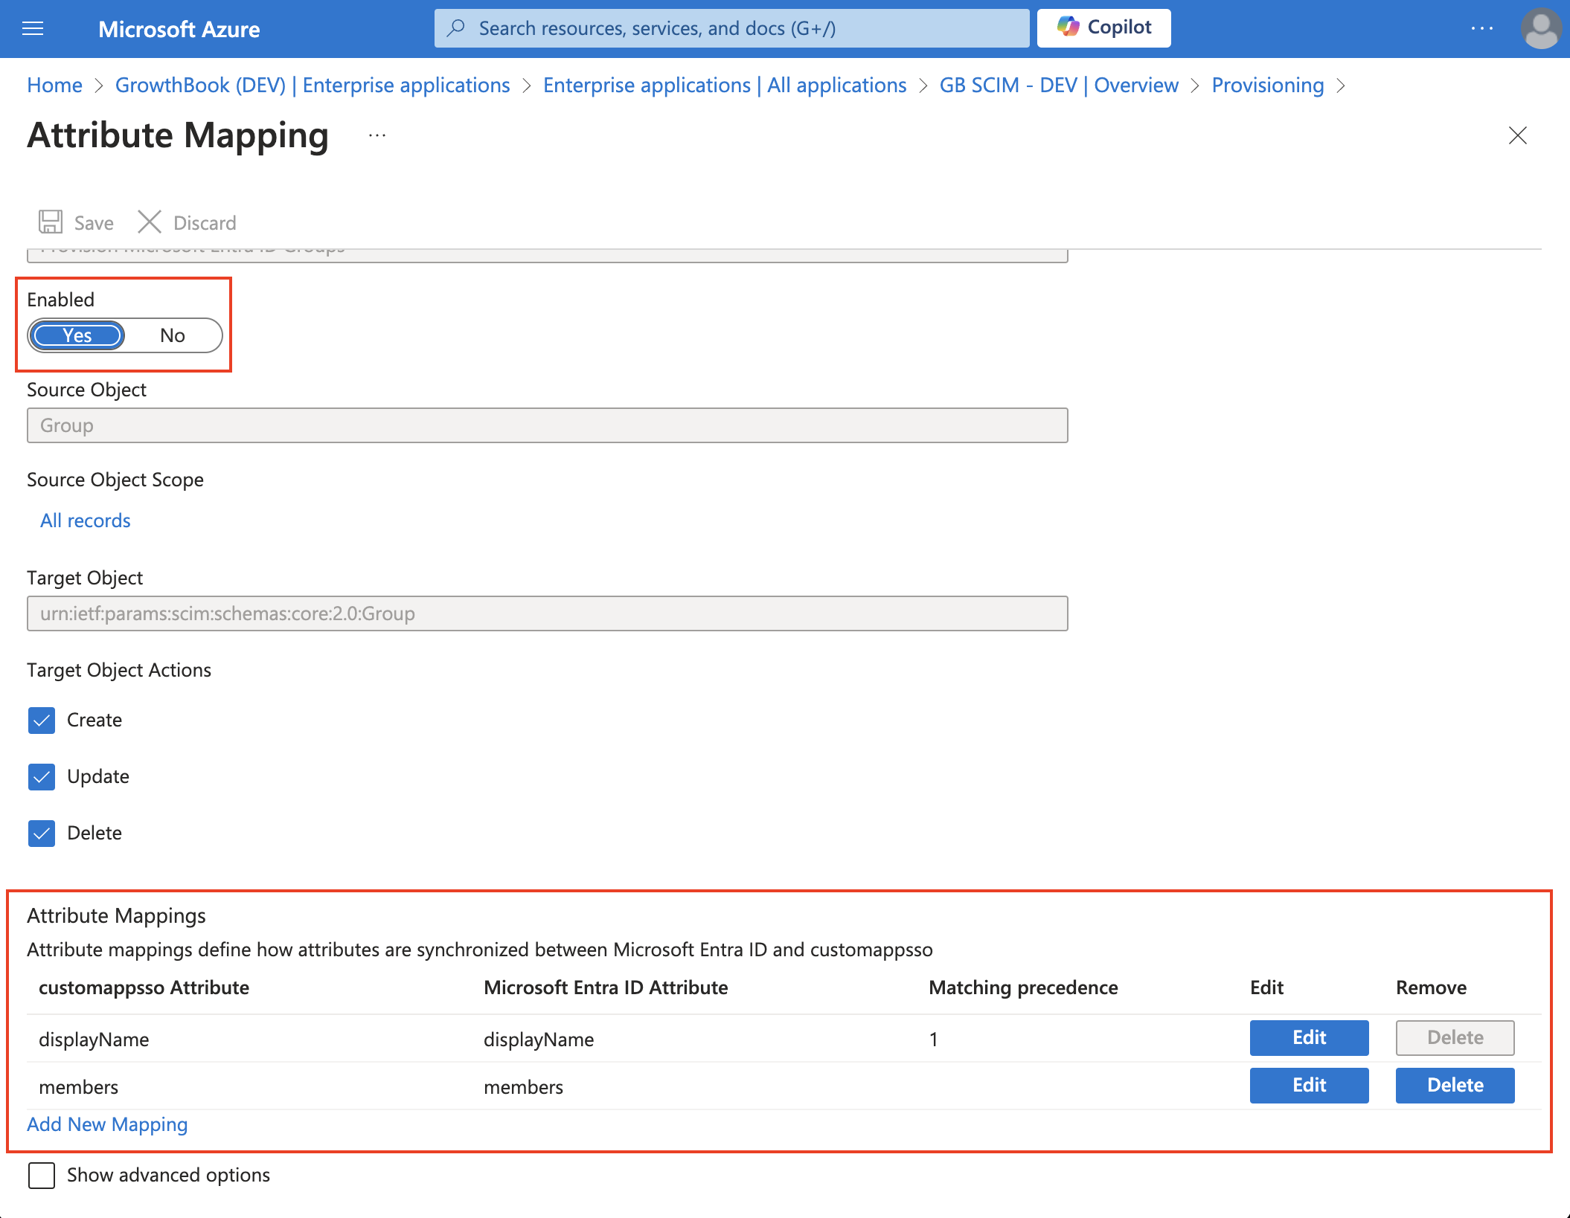Click the search magnifier icon

[456, 28]
